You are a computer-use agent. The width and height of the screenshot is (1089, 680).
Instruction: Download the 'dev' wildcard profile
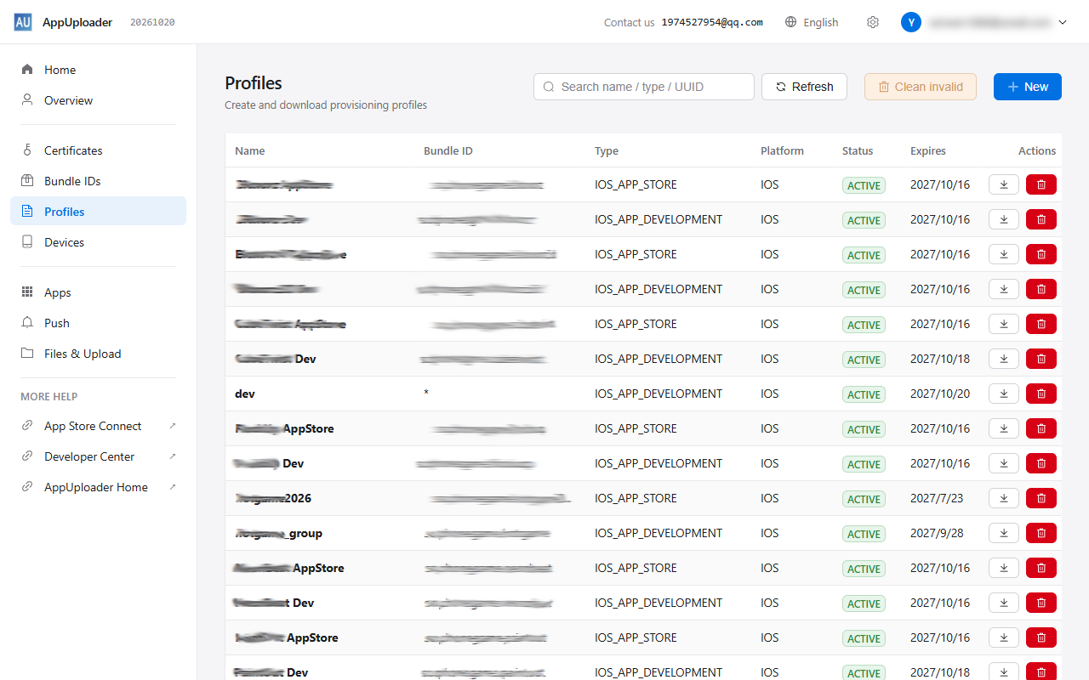point(1004,394)
